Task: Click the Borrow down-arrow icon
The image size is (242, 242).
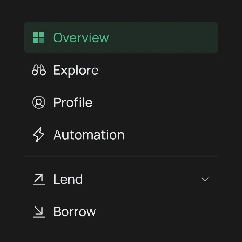Action: [x=38, y=212]
